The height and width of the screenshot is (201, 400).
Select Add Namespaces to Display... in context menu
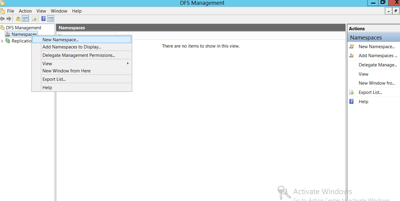[x=72, y=47]
